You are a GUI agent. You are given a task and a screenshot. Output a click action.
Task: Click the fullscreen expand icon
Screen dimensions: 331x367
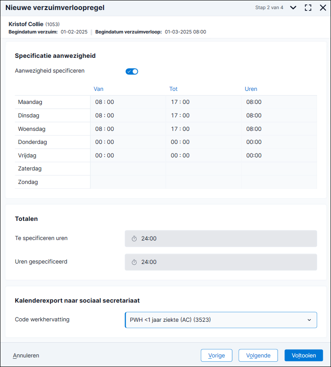308,8
